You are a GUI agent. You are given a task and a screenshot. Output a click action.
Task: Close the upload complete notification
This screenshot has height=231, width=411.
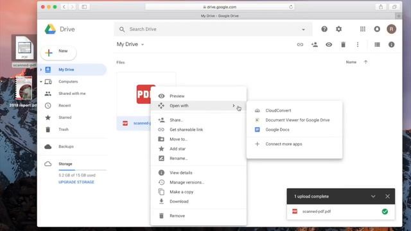click(x=387, y=196)
